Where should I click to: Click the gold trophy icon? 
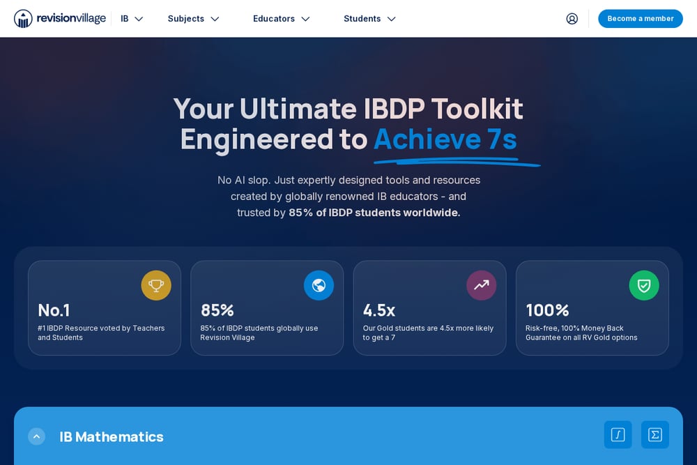coord(156,285)
